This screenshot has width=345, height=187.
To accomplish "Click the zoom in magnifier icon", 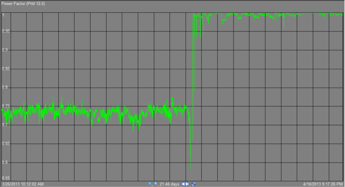I will pyautogui.click(x=150, y=184).
